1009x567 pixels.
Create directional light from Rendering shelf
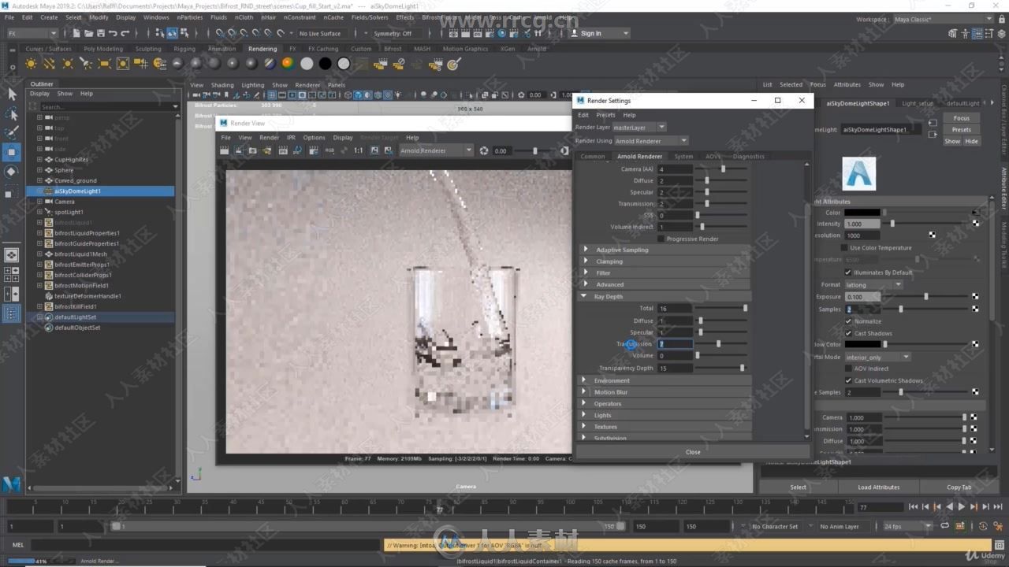49,64
